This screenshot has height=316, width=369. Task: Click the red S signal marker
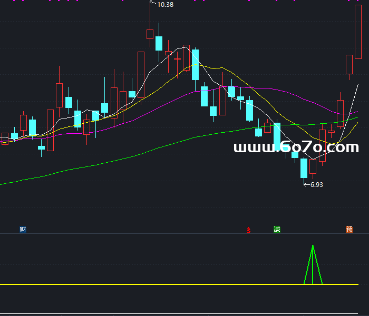coord(249,230)
